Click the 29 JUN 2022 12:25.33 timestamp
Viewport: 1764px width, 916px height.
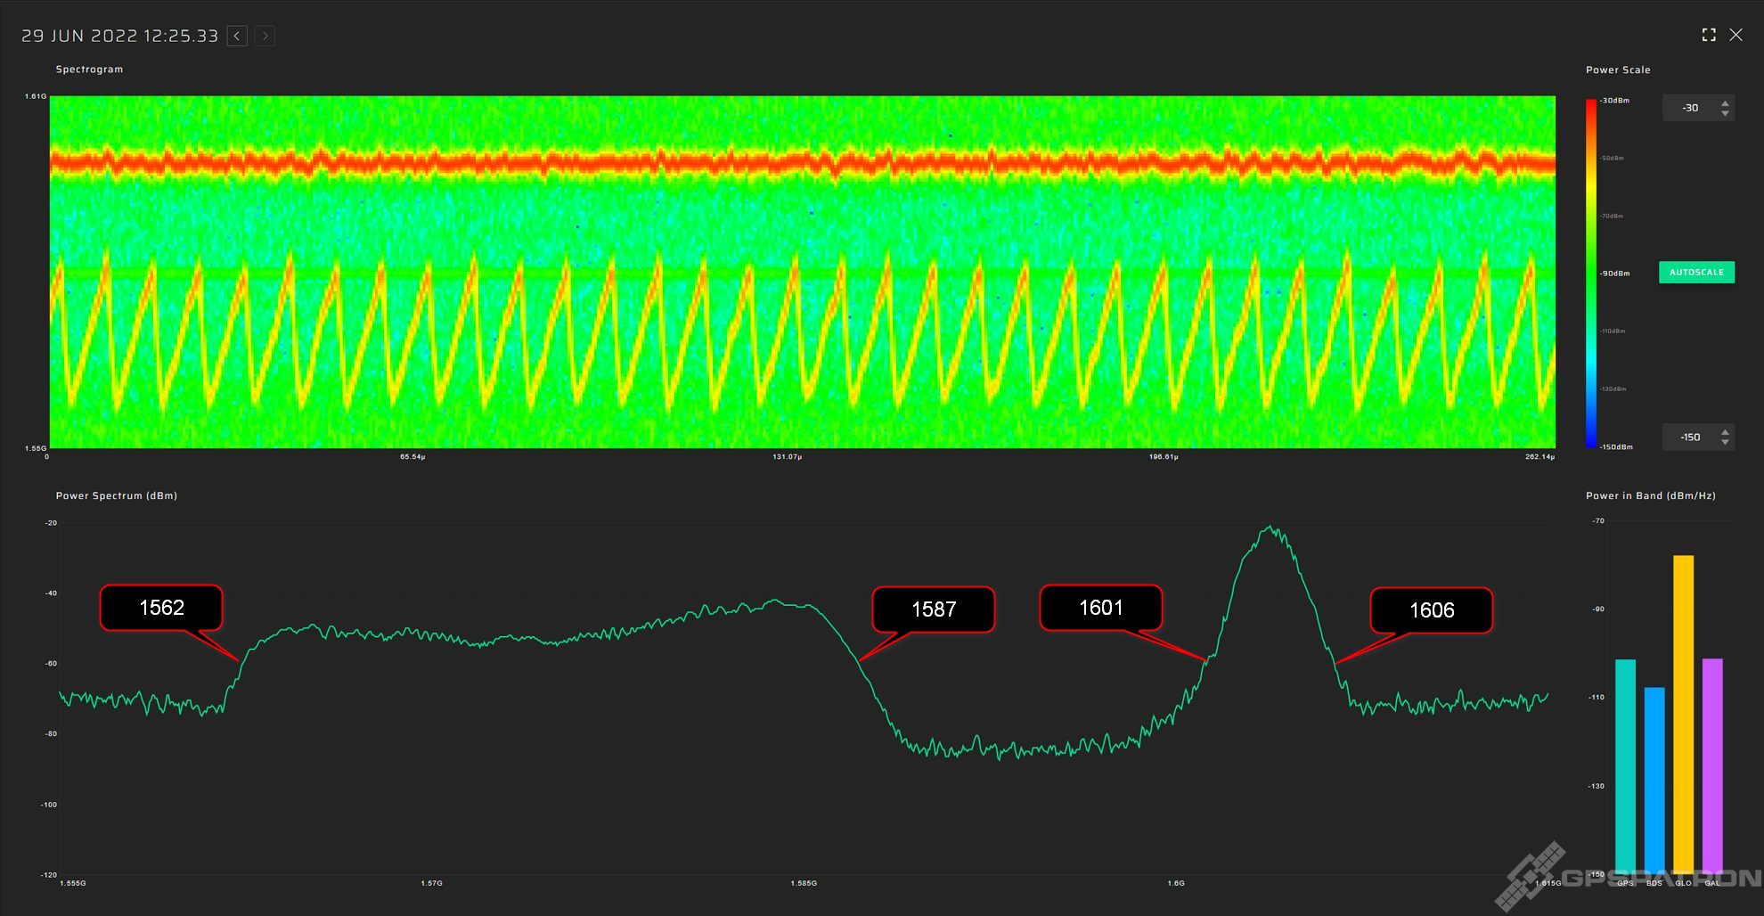(x=119, y=36)
